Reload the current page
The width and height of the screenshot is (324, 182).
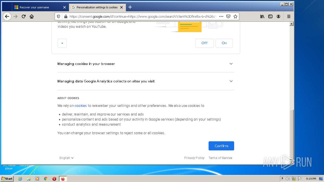pyautogui.click(x=24, y=16)
